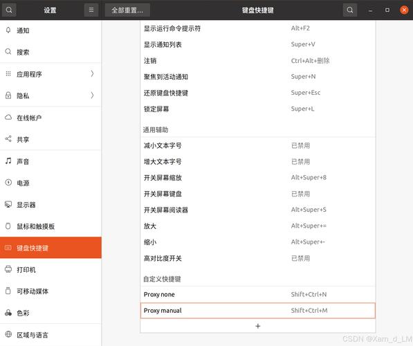The height and width of the screenshot is (346, 413).
Task: Select the 注销 shortcut row
Action: pyautogui.click(x=258, y=61)
